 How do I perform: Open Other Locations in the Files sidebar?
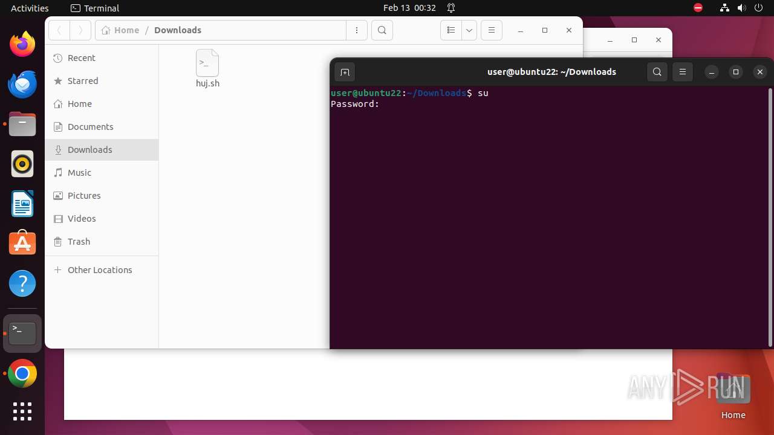102,270
